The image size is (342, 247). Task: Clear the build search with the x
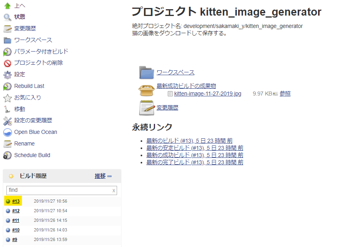[114, 191]
